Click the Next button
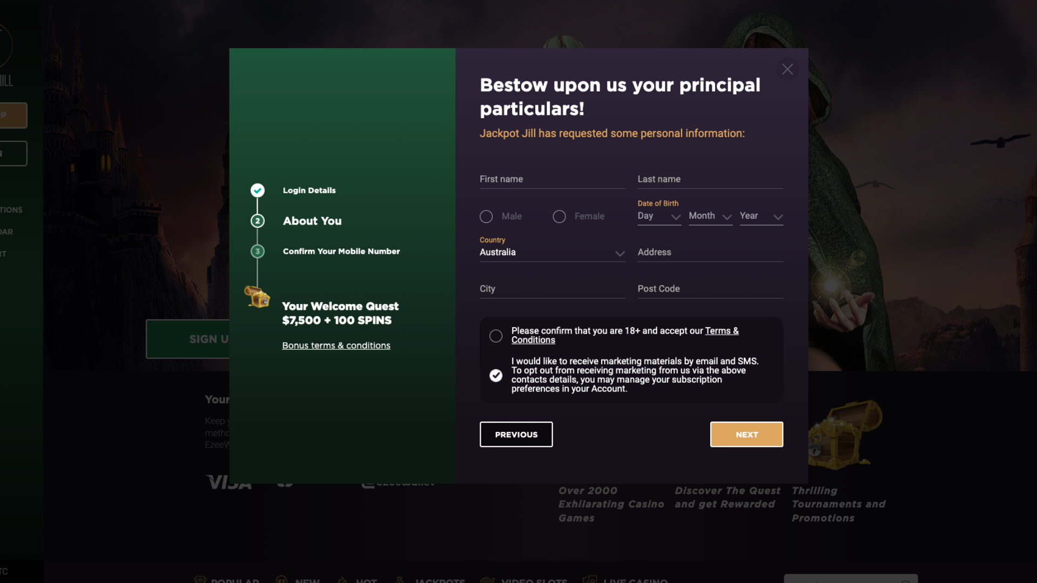Screen dimensions: 1037x583 [x=746, y=435]
